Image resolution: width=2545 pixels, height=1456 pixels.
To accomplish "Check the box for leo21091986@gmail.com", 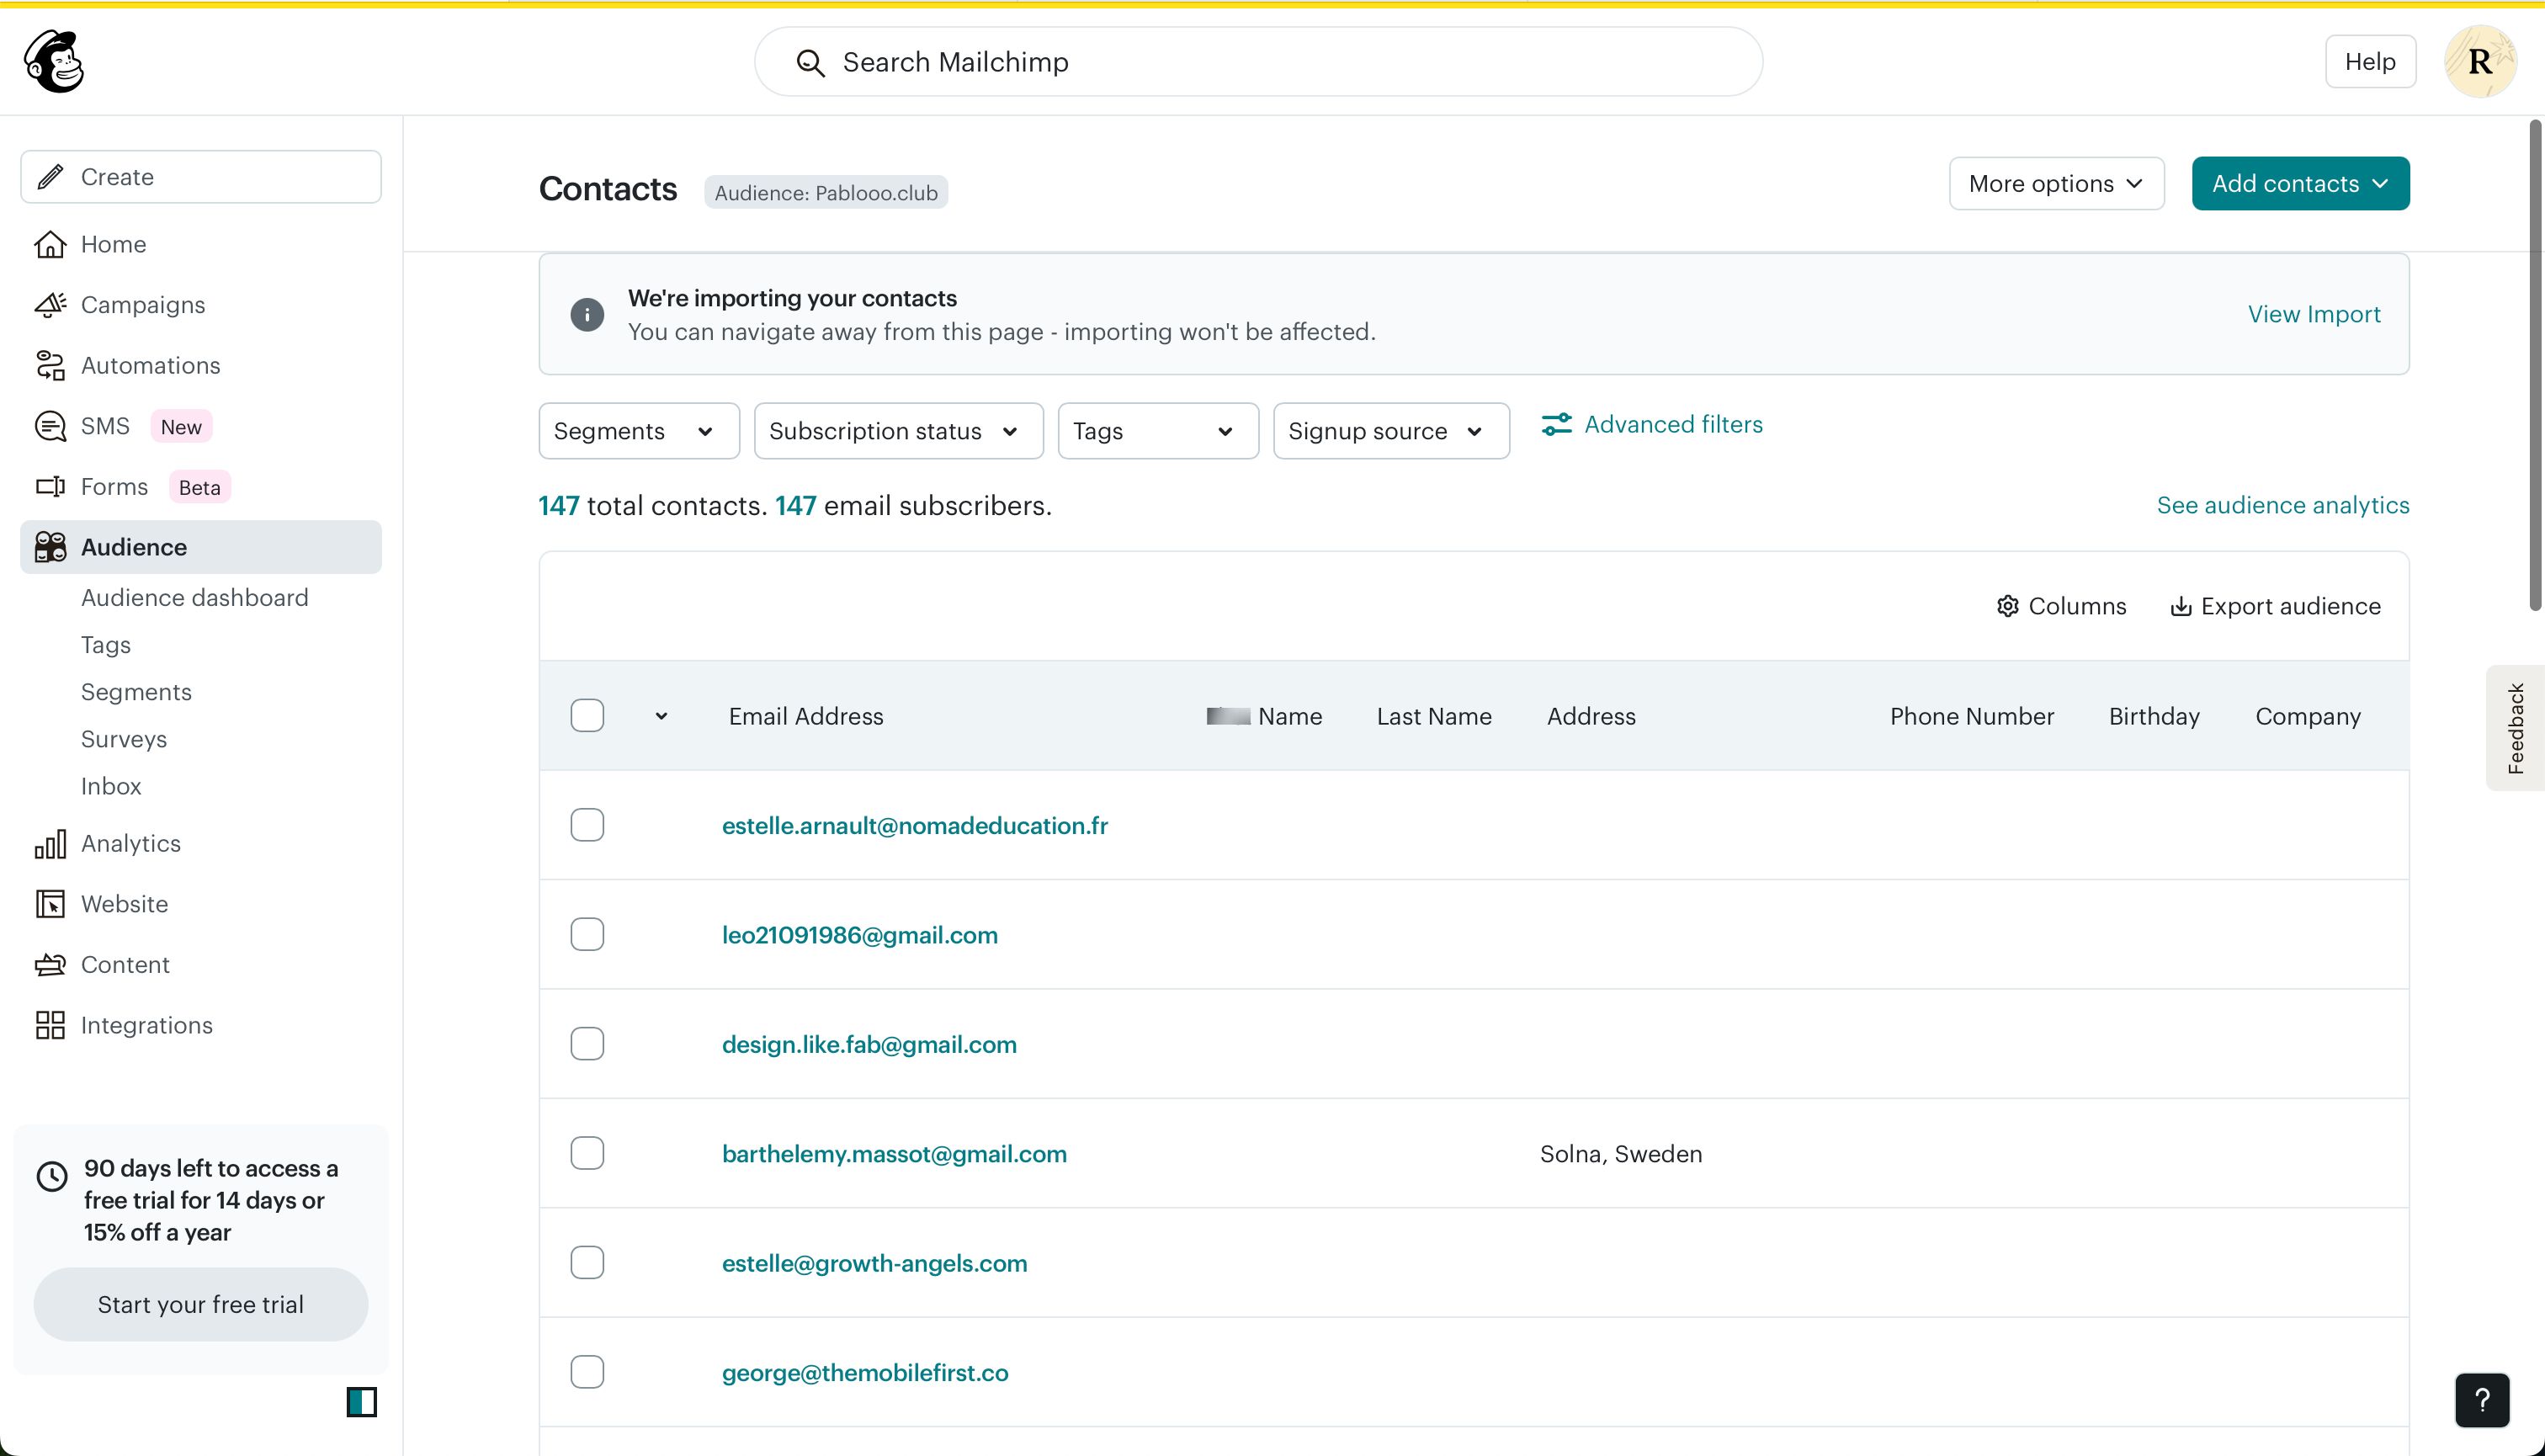I will pyautogui.click(x=587, y=934).
